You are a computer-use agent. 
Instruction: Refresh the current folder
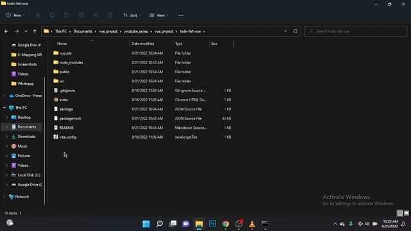[x=295, y=31]
